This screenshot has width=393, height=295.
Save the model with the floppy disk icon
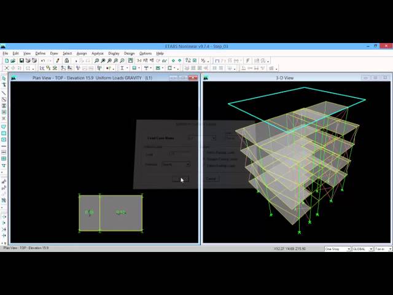pyautogui.click(x=21, y=61)
